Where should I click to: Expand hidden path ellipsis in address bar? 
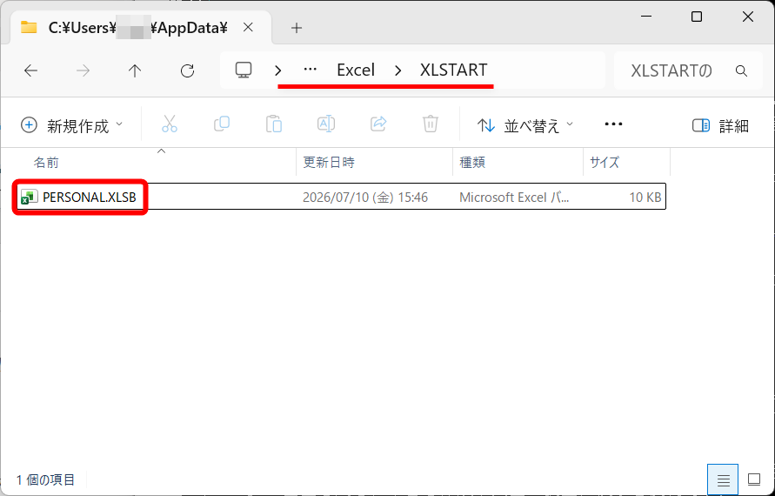[x=310, y=70]
